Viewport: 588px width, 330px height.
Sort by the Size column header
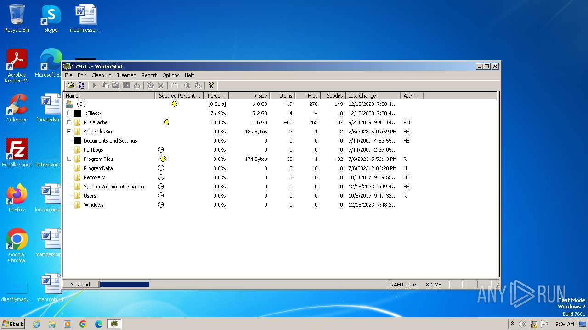click(249, 96)
